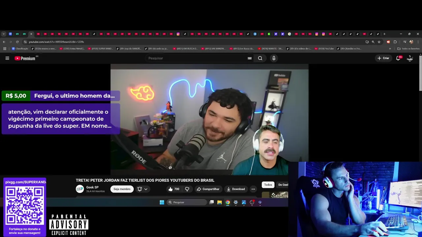Open the red extension icon in Chrome toolbar

tap(388, 42)
